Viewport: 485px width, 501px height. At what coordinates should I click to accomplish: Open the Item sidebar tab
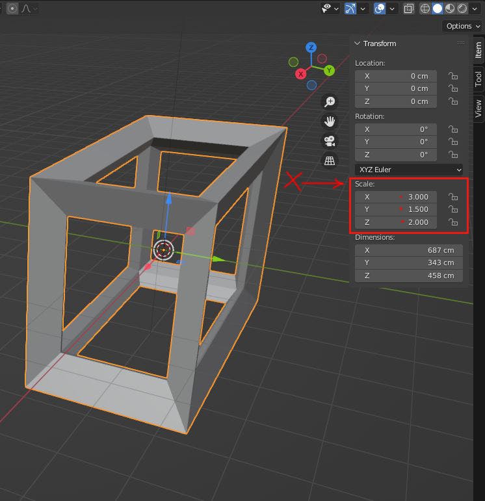click(x=478, y=50)
